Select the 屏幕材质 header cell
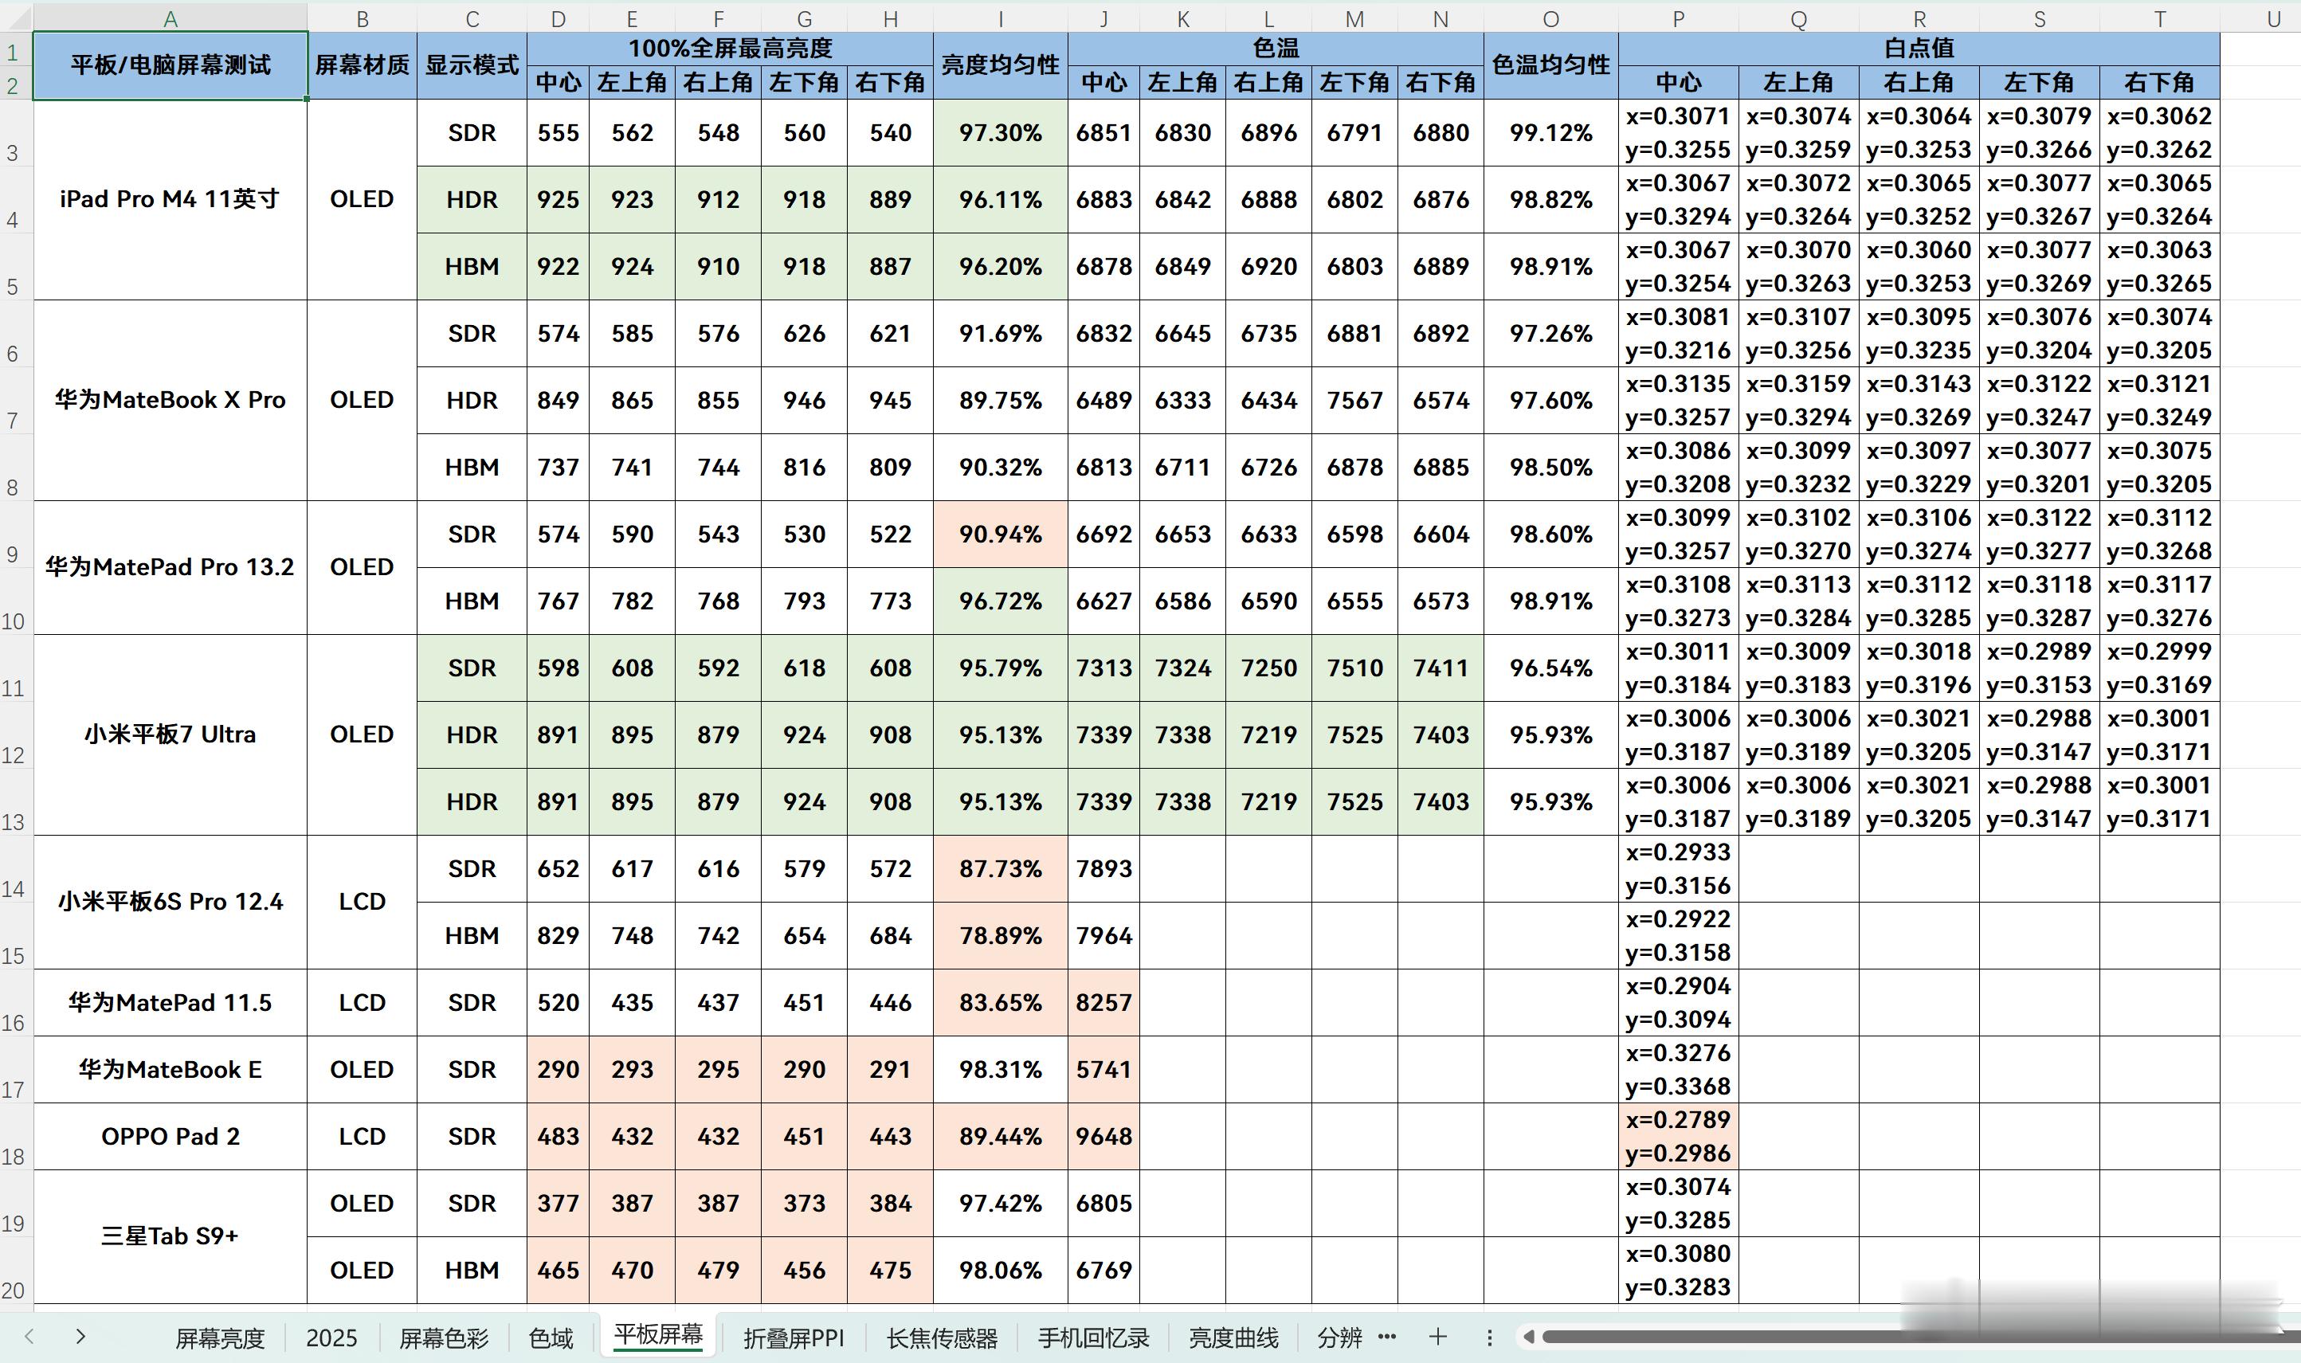Screen dimensions: 2301x1363 (x=362, y=65)
